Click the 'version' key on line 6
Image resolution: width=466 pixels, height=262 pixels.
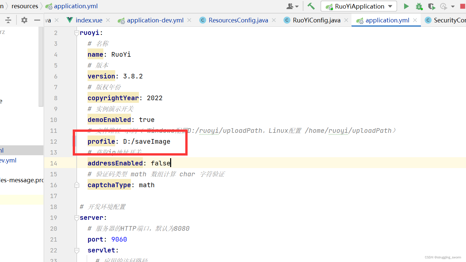(101, 76)
